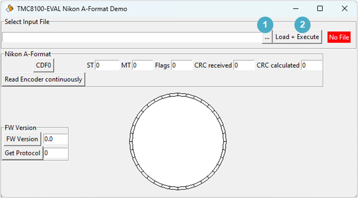The width and height of the screenshot is (358, 198).
Task: Click the numbered callout marker 2
Action: tap(302, 25)
